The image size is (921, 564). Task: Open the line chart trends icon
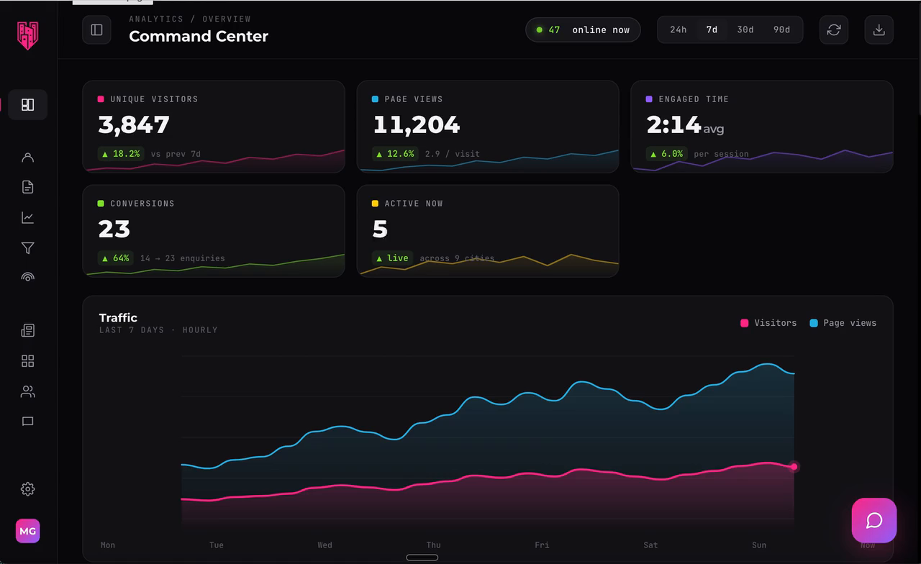pyautogui.click(x=27, y=217)
